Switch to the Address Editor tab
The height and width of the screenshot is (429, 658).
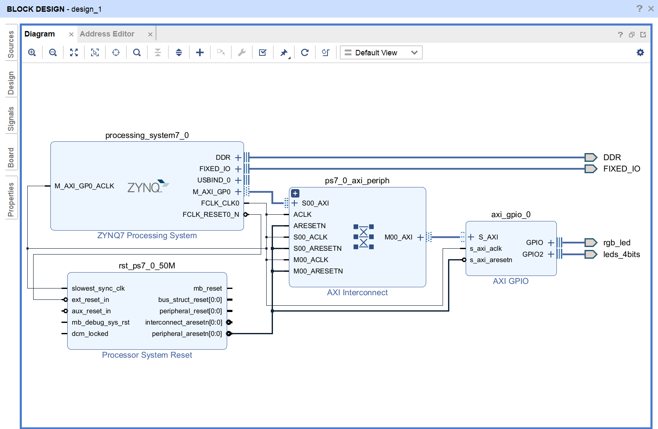pos(107,34)
